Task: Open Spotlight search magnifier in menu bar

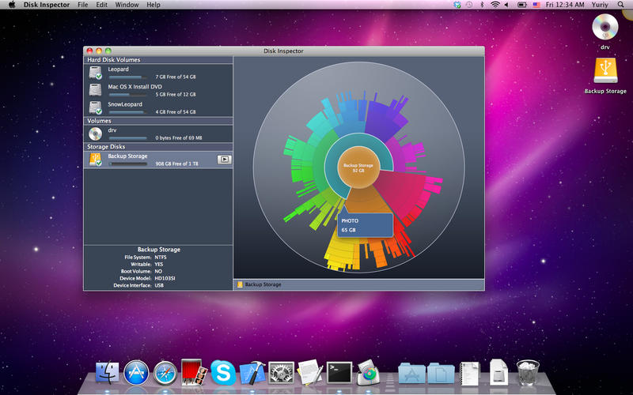Action: tap(622, 5)
